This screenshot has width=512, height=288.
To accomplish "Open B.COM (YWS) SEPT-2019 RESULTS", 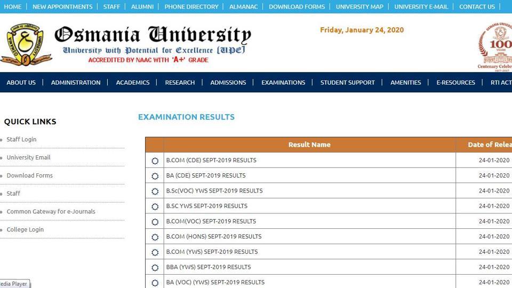I will point(212,252).
